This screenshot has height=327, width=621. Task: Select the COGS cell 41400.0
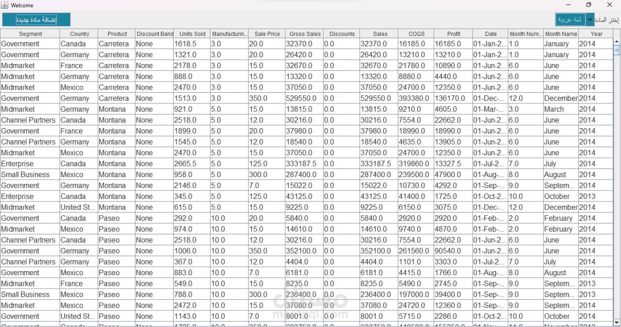pos(416,196)
